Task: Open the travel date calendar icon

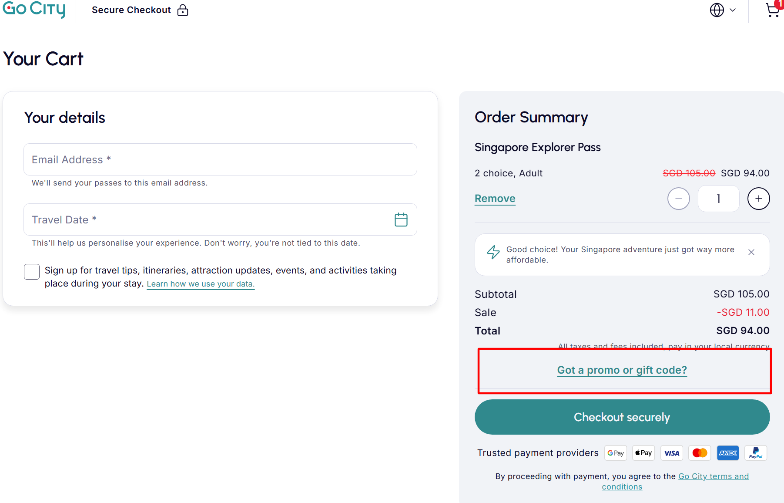Action: (x=401, y=219)
